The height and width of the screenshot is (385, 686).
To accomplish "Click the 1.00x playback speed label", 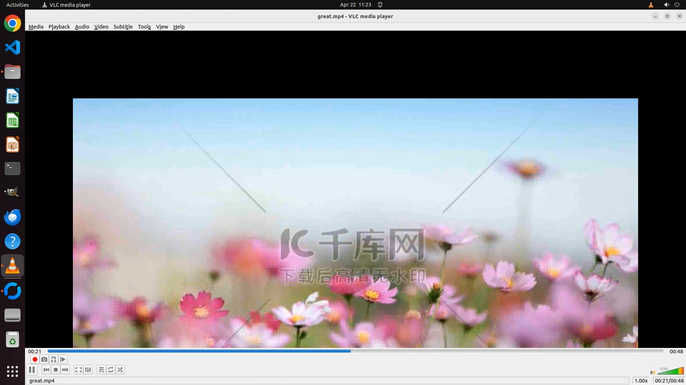I will [x=641, y=380].
